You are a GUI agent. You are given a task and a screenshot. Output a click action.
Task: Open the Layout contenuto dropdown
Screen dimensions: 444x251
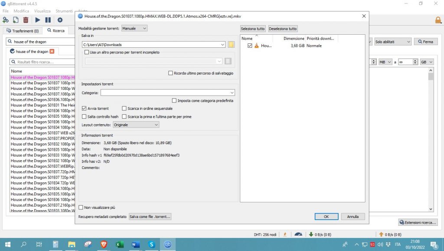pos(136,125)
